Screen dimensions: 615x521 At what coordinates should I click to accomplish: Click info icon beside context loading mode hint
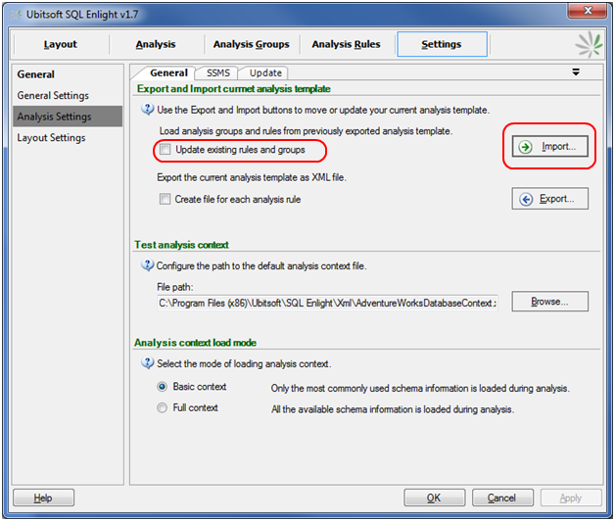click(148, 364)
